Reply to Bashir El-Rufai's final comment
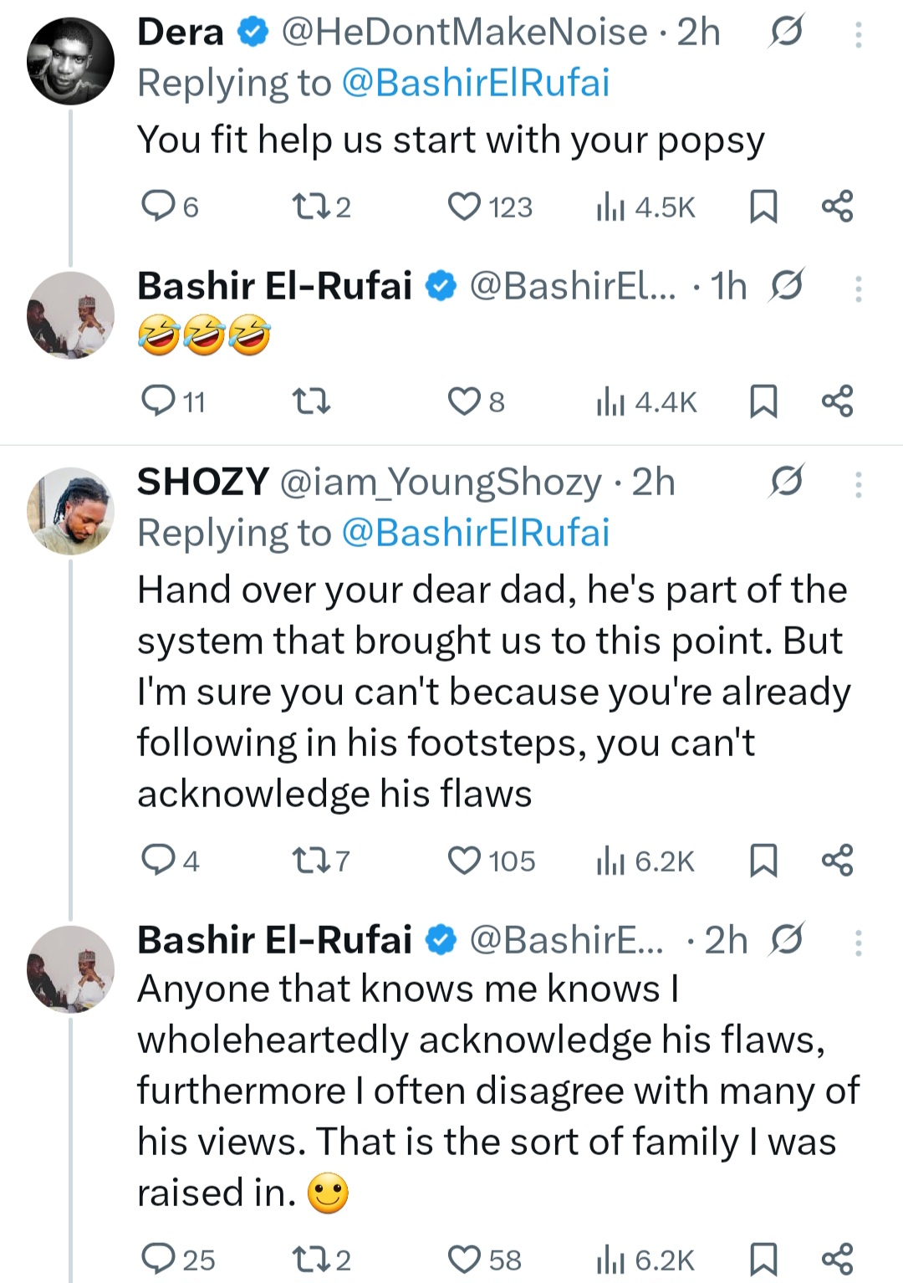903x1283 pixels. [164, 1259]
